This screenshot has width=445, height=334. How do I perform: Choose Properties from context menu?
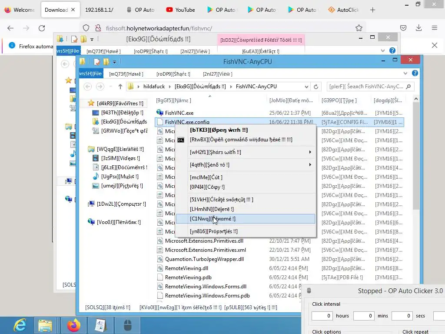tap(246, 231)
